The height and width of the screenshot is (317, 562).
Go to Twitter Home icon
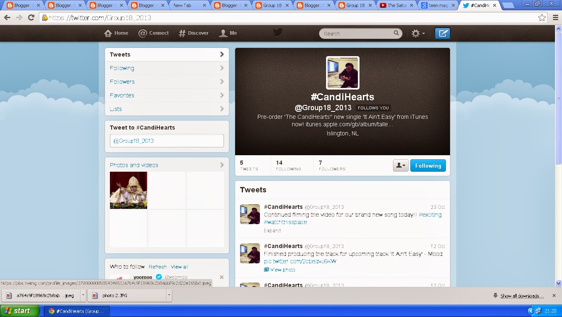(x=108, y=33)
